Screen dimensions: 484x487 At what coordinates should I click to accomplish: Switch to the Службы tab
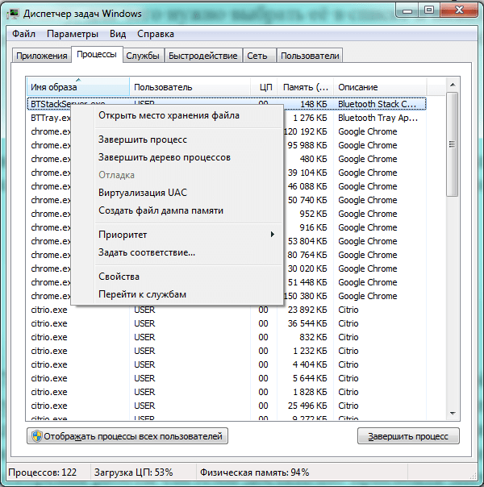[143, 56]
